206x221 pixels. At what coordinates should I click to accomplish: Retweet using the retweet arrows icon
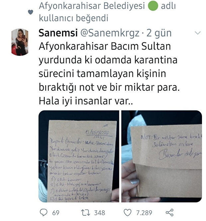[x=85, y=213]
